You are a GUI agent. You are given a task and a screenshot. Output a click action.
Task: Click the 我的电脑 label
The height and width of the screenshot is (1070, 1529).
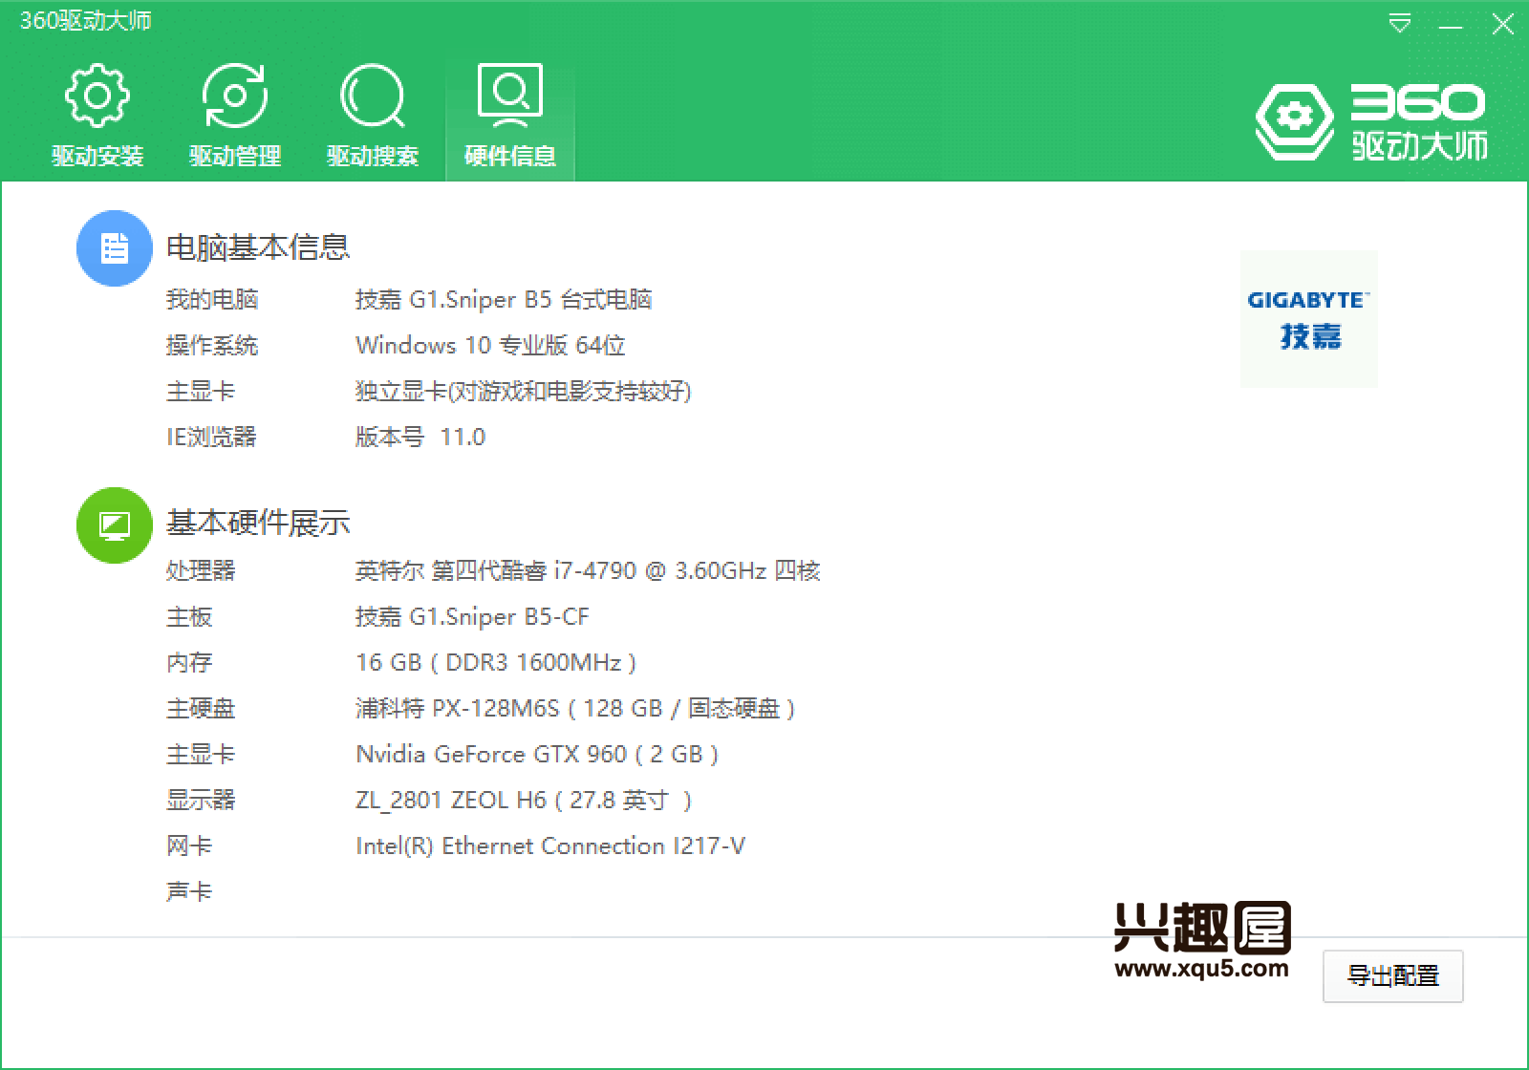pyautogui.click(x=212, y=299)
